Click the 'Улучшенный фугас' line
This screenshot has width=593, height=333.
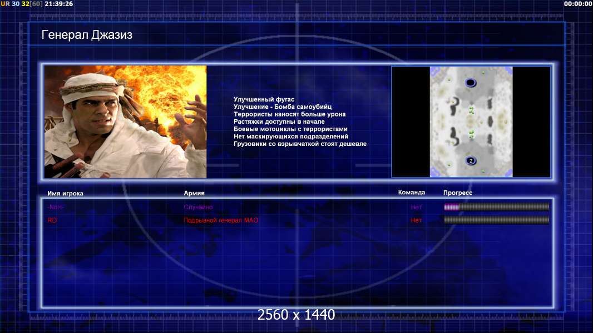(264, 99)
